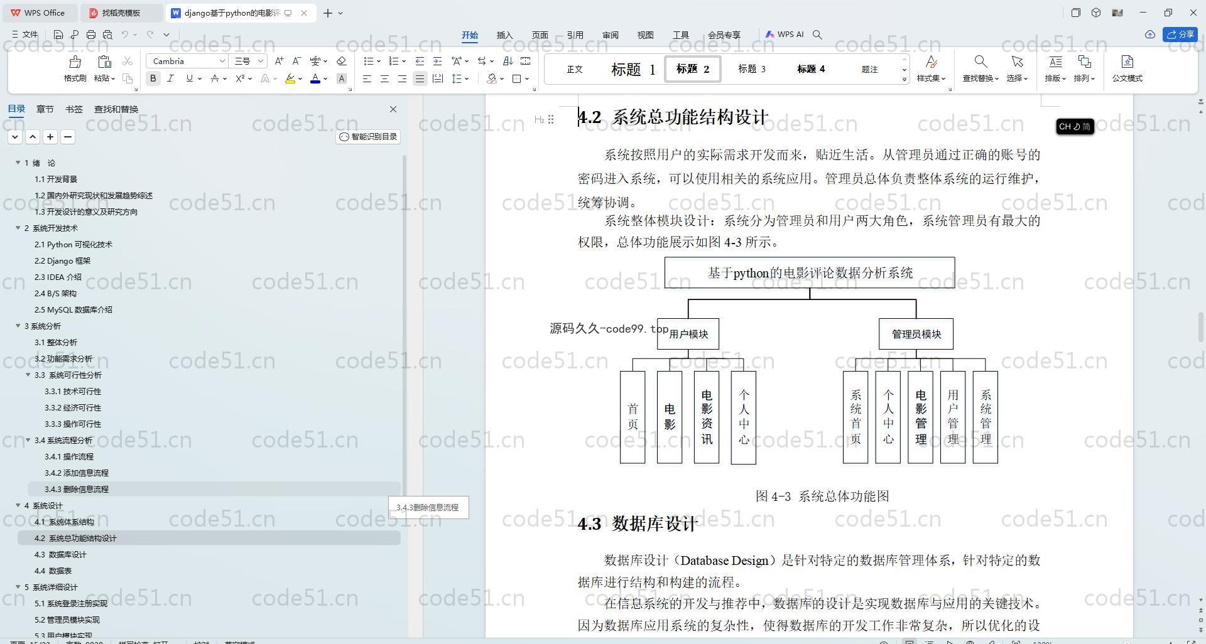Screen dimensions: 1206x644
Task: Toggle Justify alignment button
Action: coord(420,78)
